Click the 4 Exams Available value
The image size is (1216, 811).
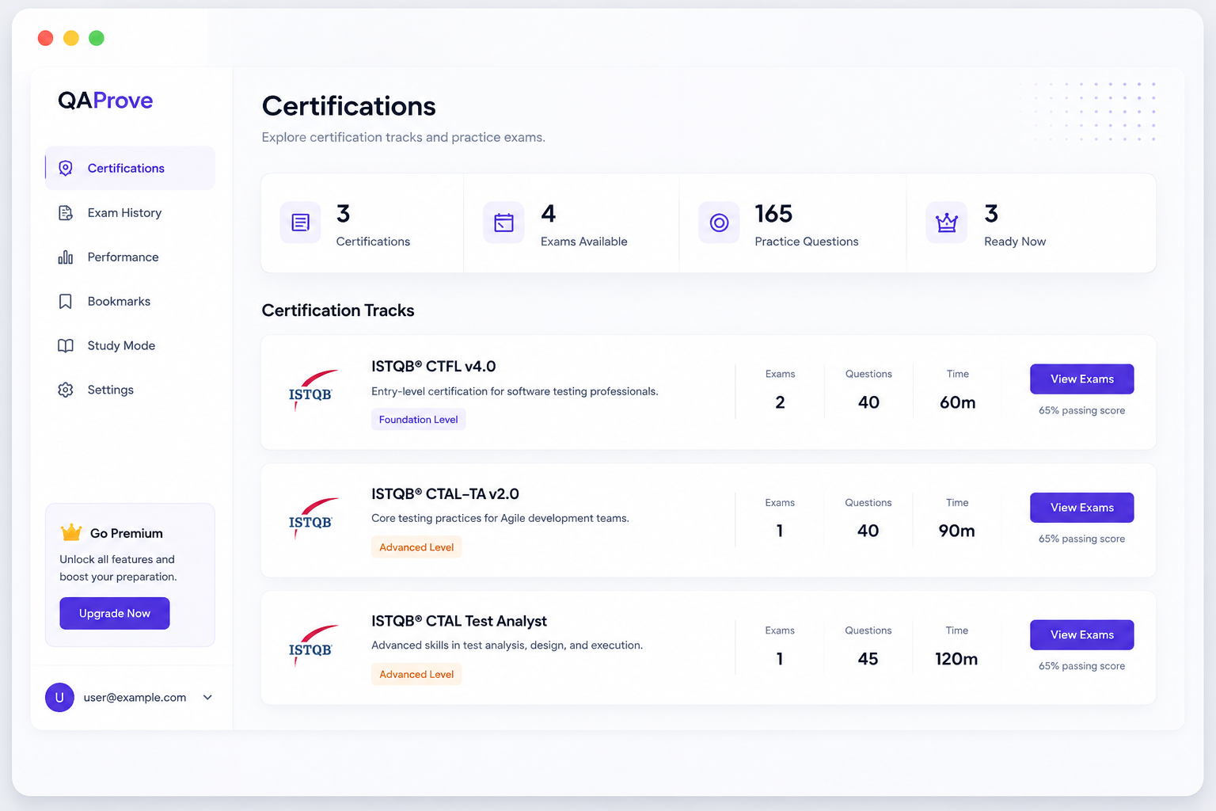tap(549, 214)
